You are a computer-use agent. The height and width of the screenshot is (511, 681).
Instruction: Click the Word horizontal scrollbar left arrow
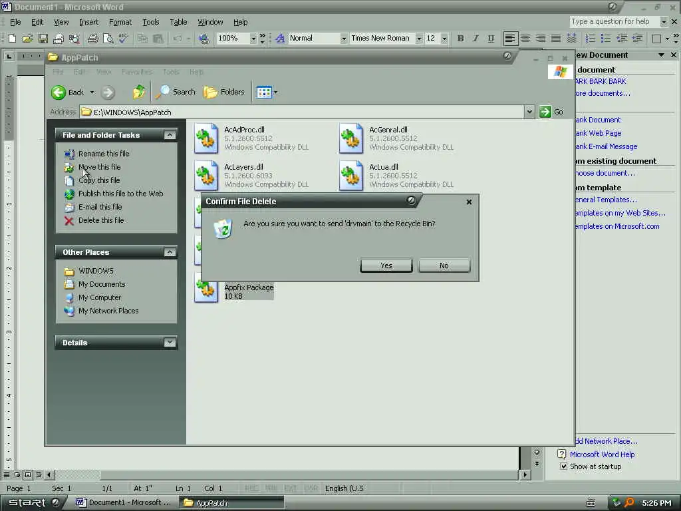tap(49, 474)
